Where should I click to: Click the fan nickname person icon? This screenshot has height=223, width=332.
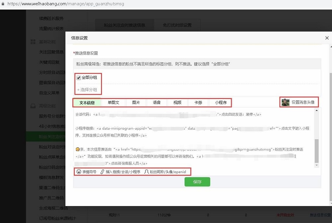(146, 172)
